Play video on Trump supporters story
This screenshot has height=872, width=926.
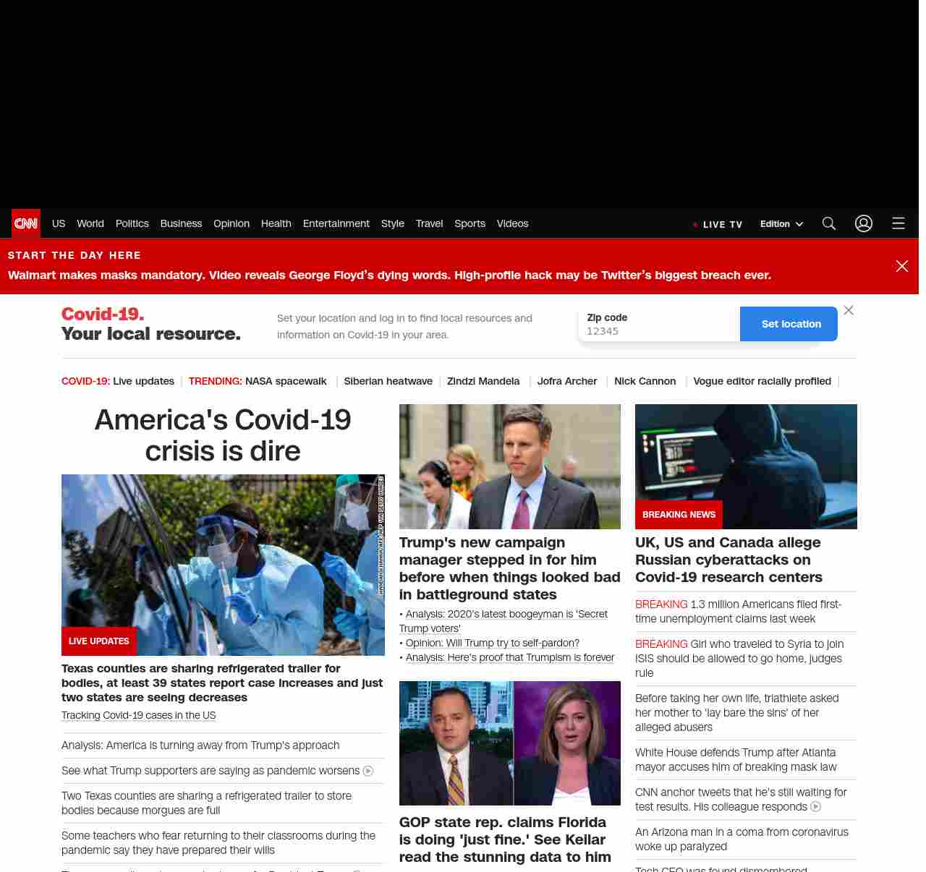pyautogui.click(x=368, y=771)
